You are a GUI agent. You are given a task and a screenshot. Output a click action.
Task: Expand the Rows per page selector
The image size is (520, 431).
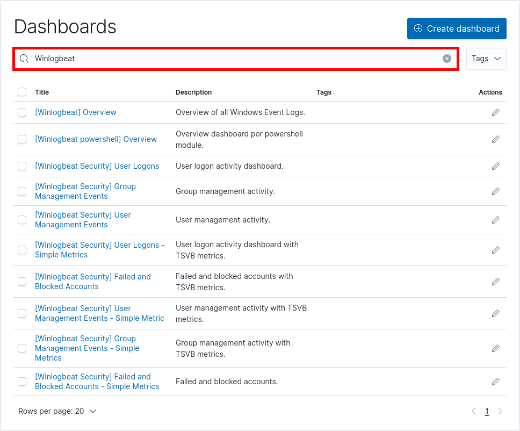pyautogui.click(x=57, y=411)
